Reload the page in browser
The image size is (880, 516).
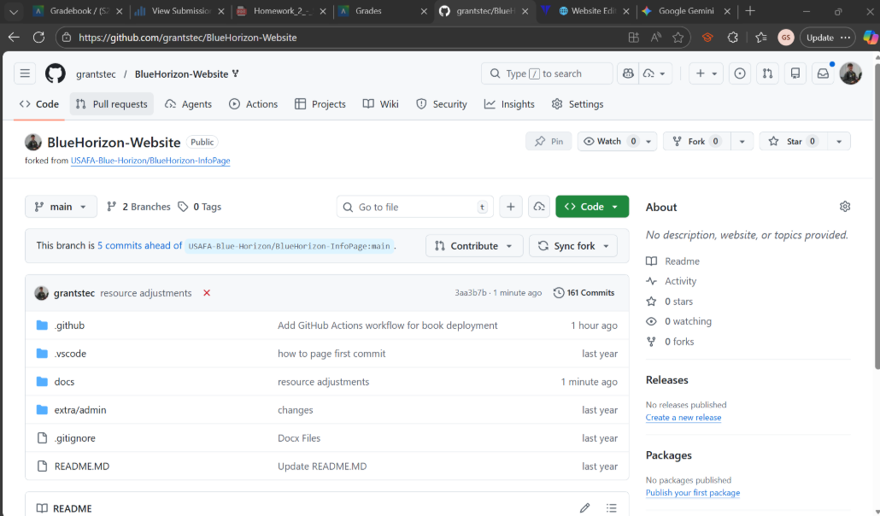click(x=38, y=38)
